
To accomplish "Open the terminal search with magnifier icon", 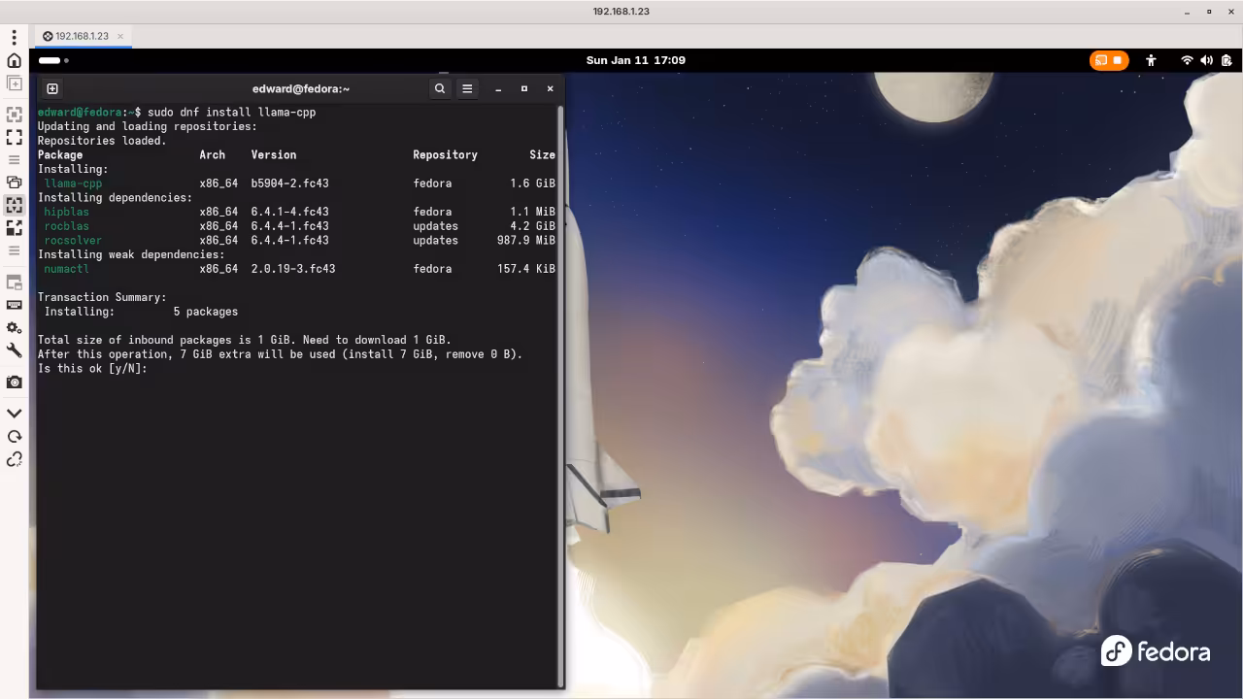I will (439, 88).
